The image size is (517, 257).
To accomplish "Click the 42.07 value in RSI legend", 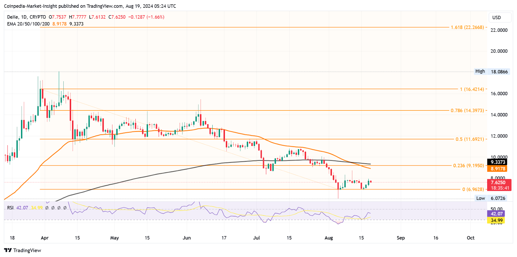I will point(22,208).
